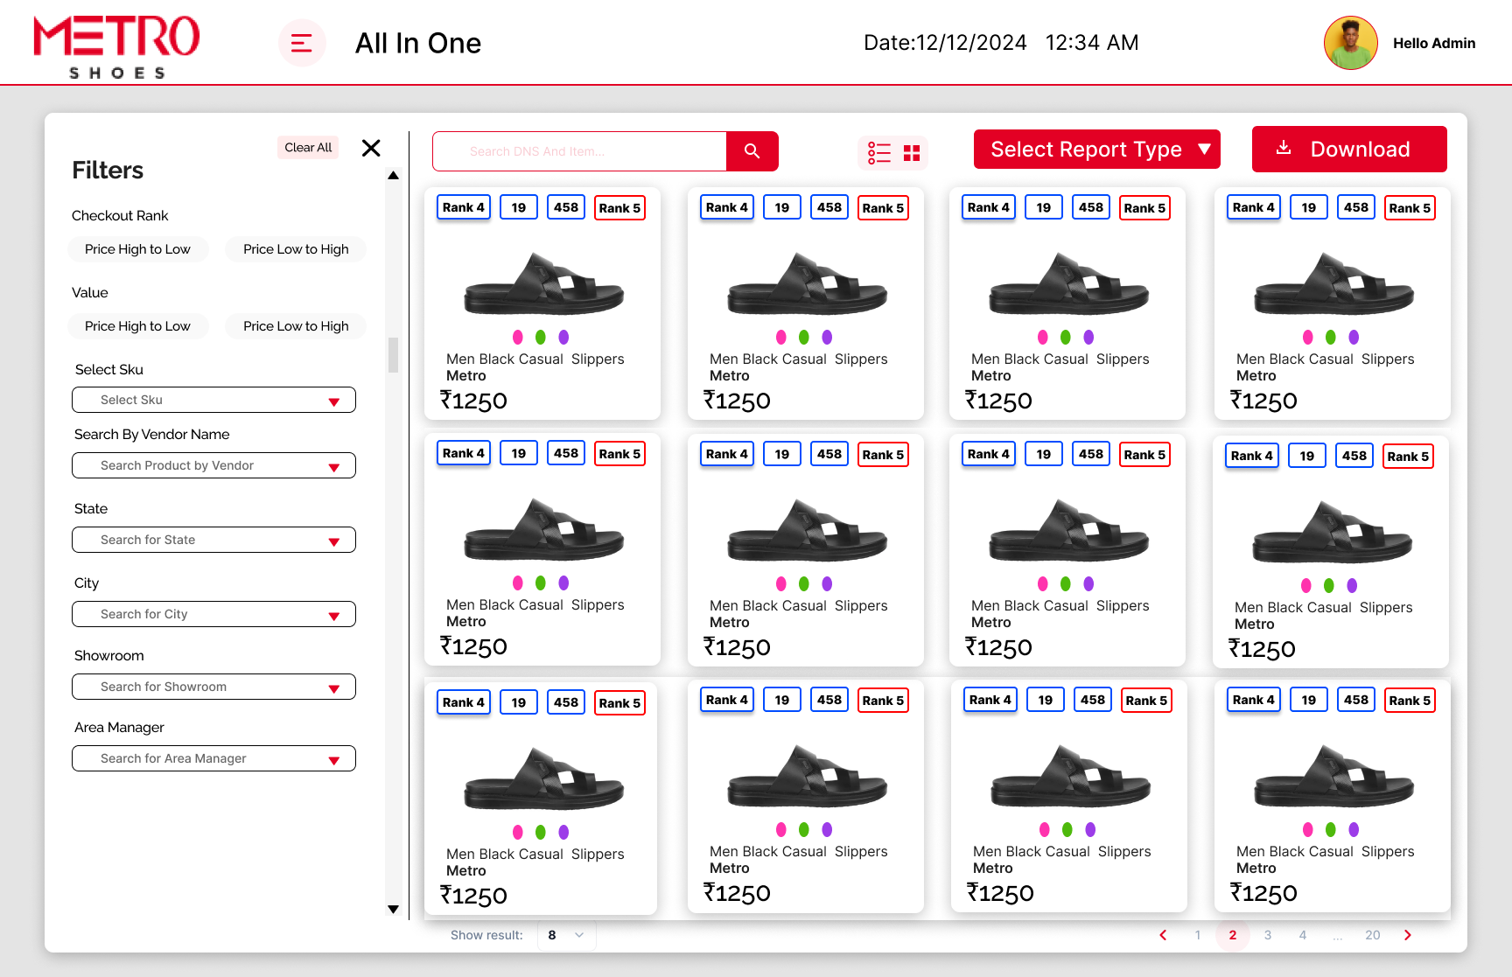Go to previous page using left arrow
The width and height of the screenshot is (1512, 977).
[x=1163, y=935]
